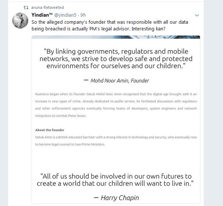Click the Yindian™ display name
The width and height of the screenshot is (223, 206).
(40, 15)
